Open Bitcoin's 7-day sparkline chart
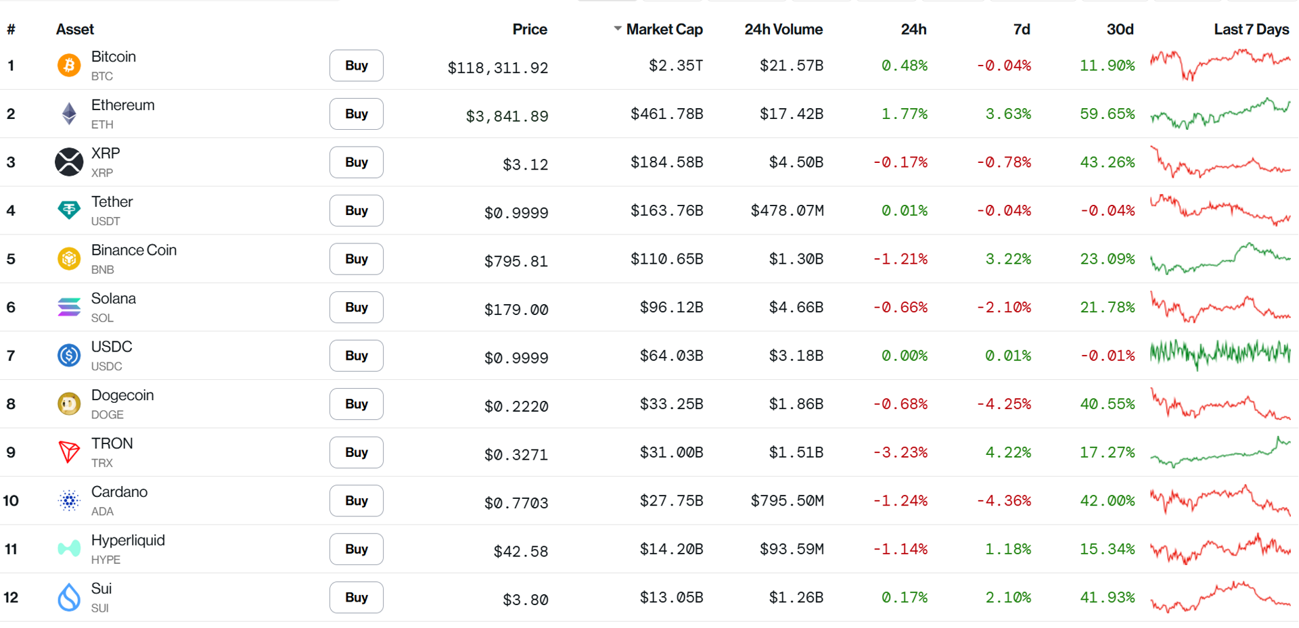Image resolution: width=1299 pixels, height=628 pixels. (x=1221, y=65)
